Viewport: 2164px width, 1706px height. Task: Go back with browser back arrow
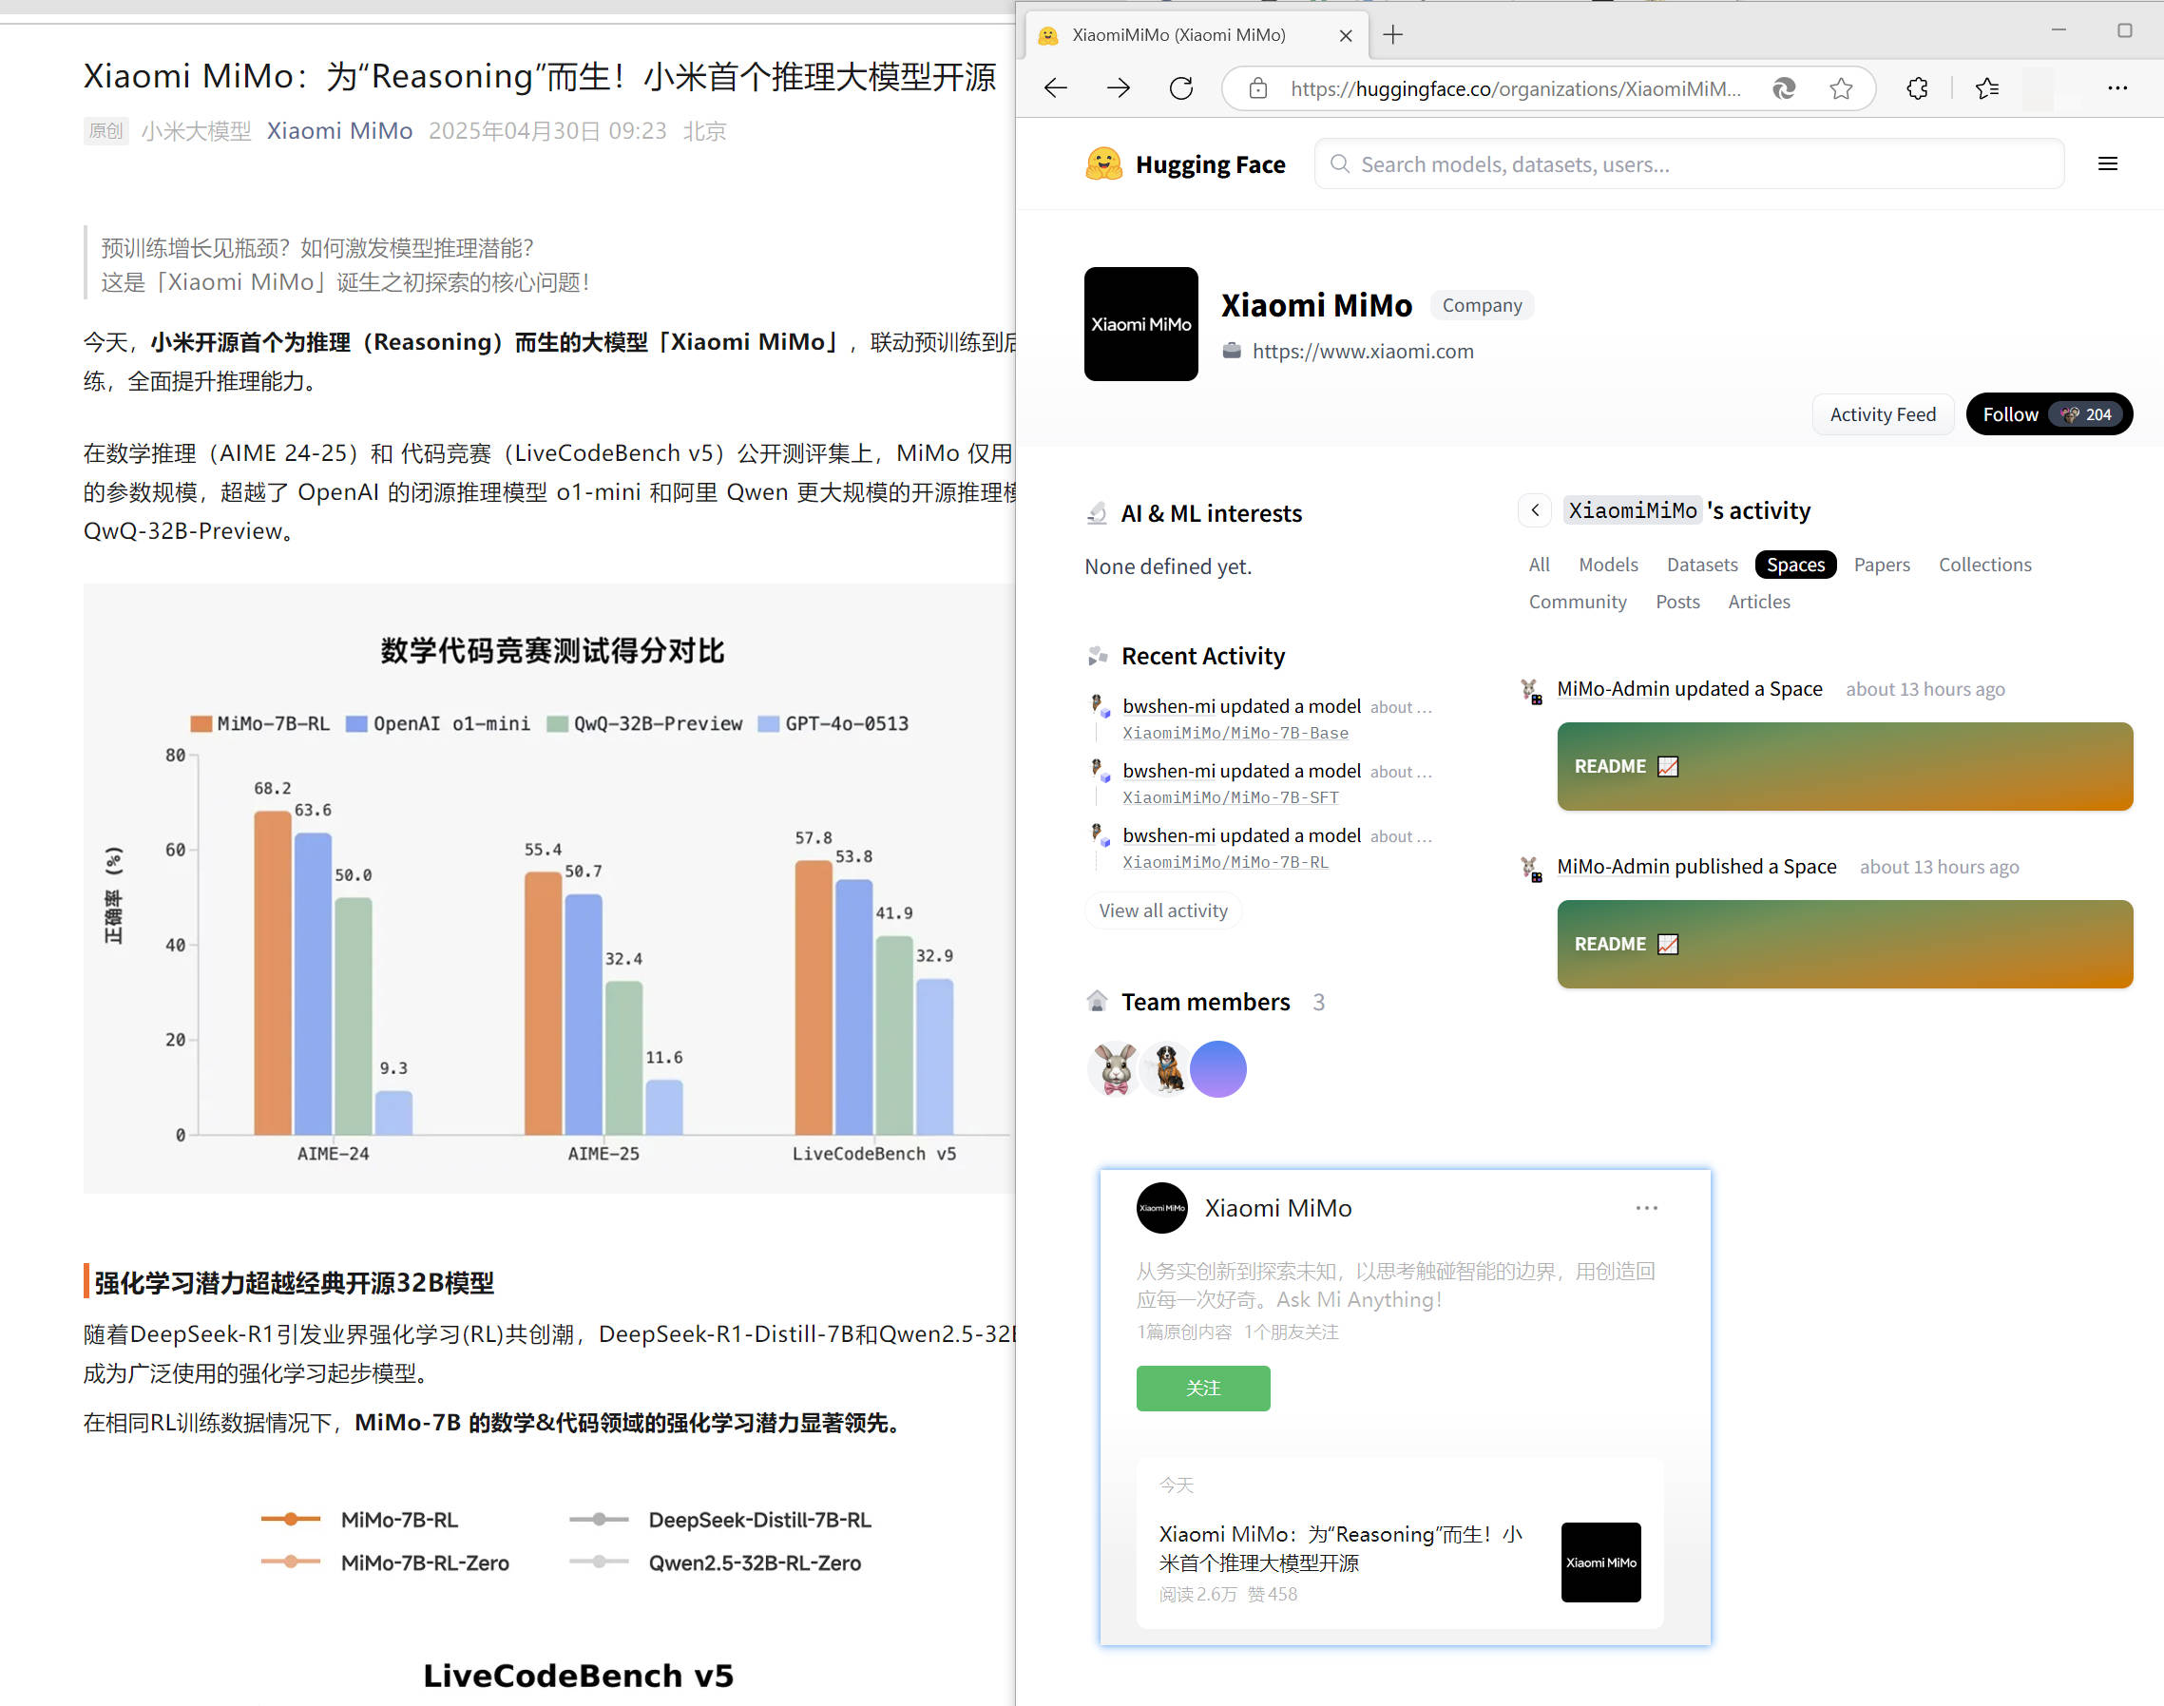coord(1056,87)
